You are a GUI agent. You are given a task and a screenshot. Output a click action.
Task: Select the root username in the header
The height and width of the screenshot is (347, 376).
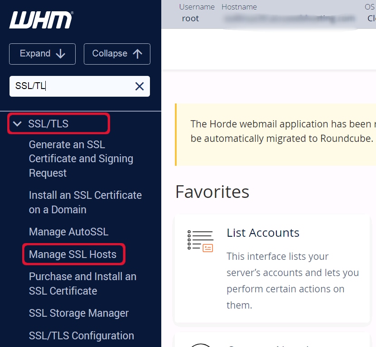click(x=190, y=19)
